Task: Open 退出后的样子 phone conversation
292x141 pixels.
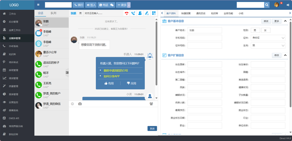Action: click(51, 64)
